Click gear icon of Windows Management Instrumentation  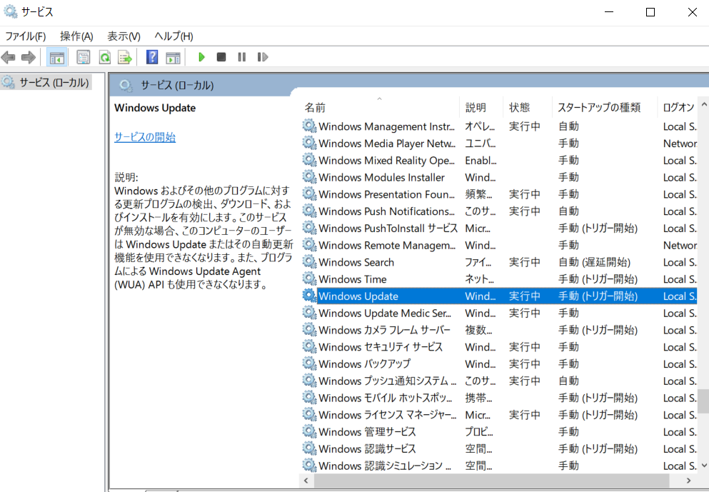tap(309, 126)
